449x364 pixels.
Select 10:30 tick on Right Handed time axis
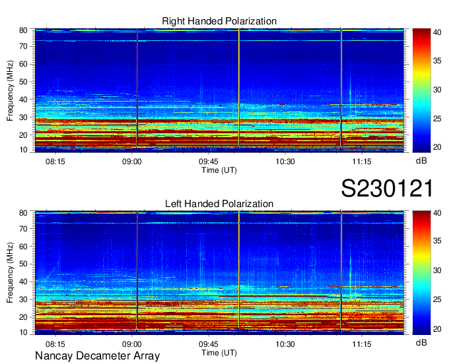pos(285,162)
